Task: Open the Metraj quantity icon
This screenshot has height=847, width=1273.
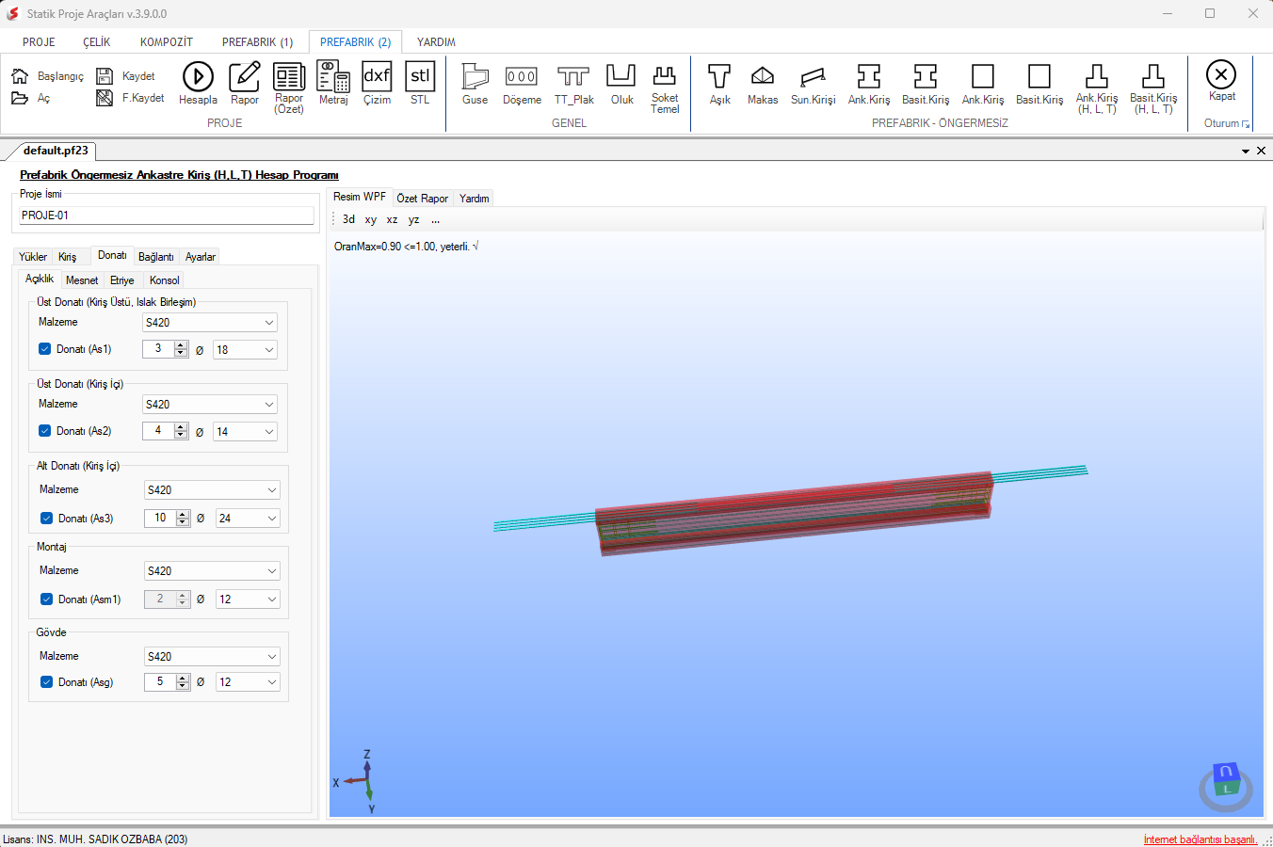Action: (333, 83)
